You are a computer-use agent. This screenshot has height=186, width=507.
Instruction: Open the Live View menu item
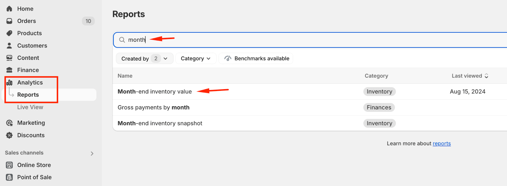30,107
